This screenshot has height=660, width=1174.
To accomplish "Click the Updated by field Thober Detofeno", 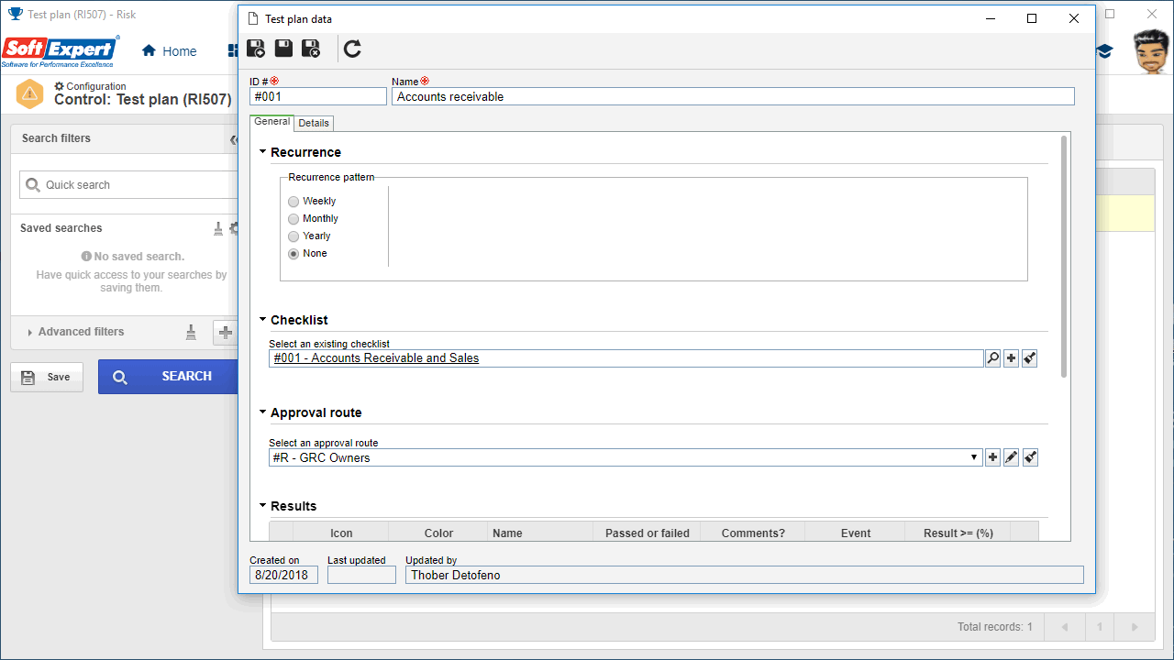I will click(x=744, y=575).
